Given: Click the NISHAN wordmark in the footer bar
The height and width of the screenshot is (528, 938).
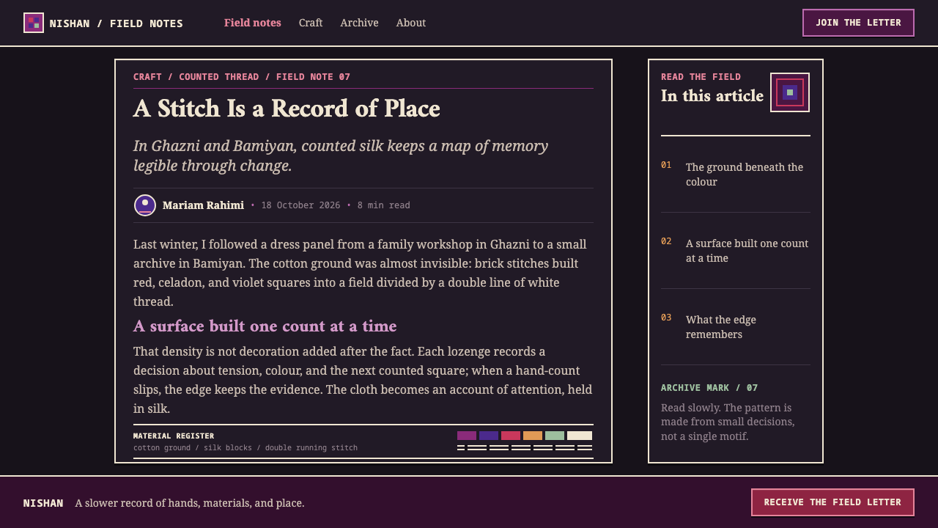Looking at the screenshot, I should (43, 503).
